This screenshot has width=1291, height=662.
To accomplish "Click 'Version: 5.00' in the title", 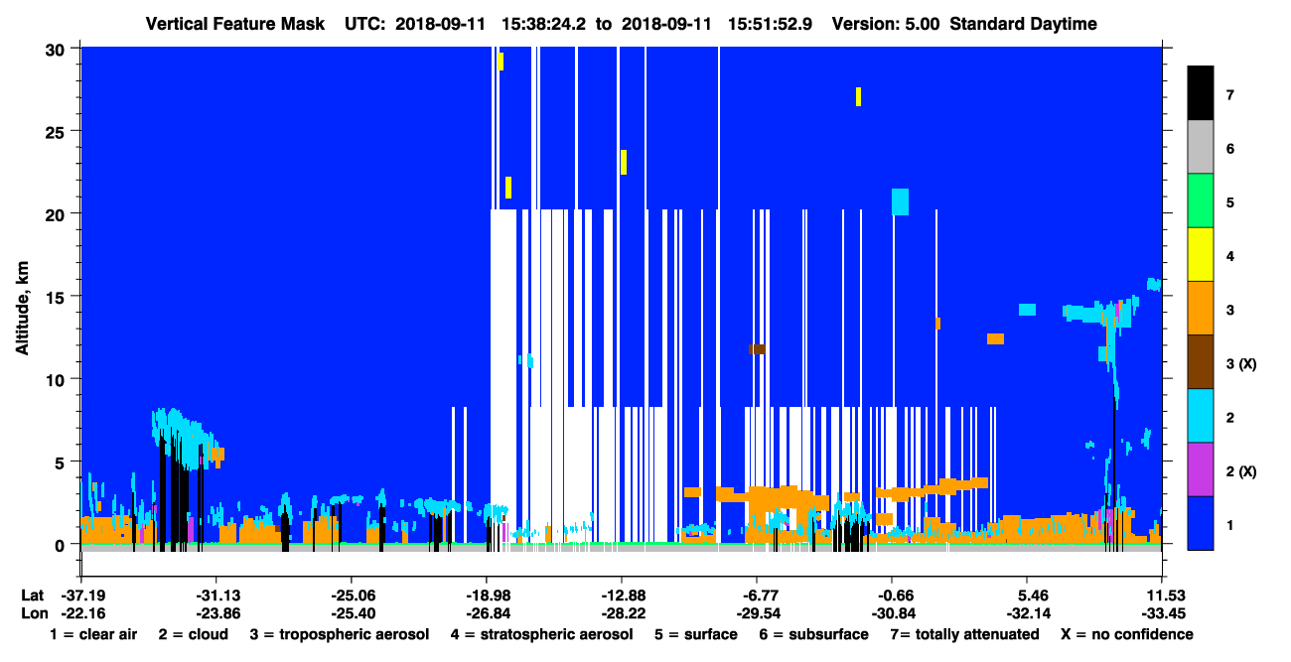I will [x=887, y=24].
